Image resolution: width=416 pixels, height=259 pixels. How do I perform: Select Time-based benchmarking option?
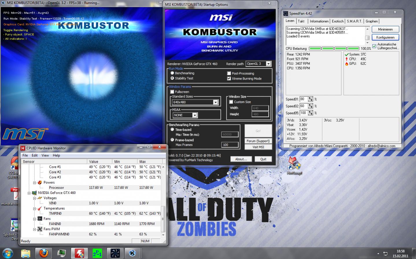(x=172, y=130)
